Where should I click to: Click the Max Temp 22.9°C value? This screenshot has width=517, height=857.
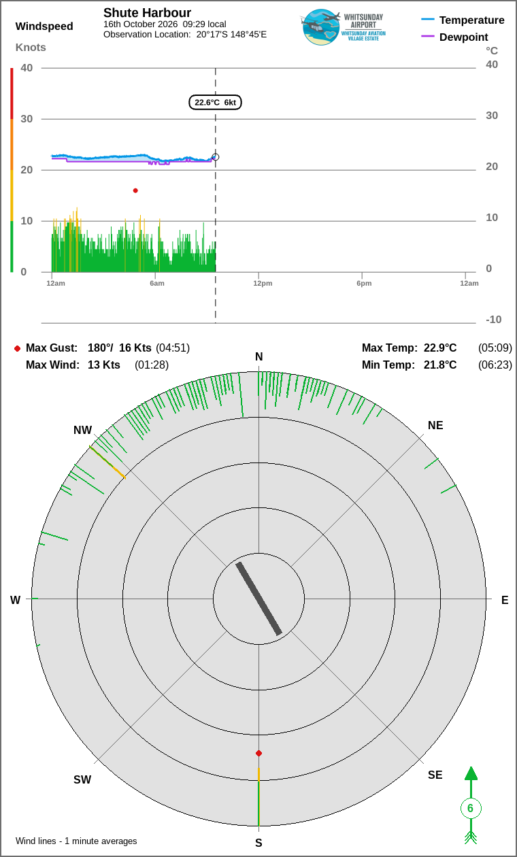pyautogui.click(x=440, y=348)
